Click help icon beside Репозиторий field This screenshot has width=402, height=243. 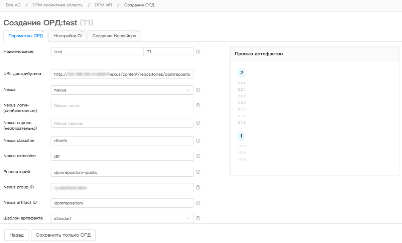(x=198, y=172)
